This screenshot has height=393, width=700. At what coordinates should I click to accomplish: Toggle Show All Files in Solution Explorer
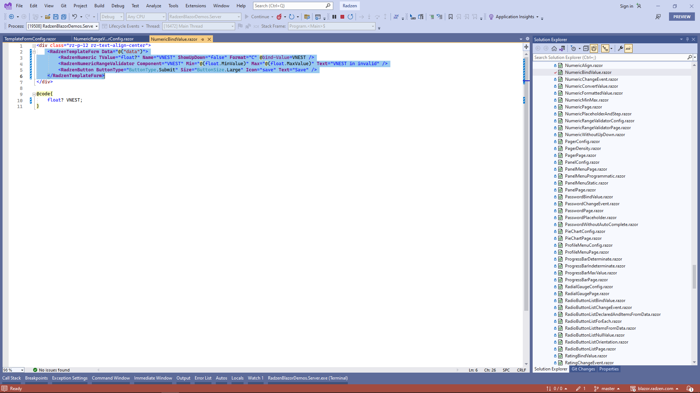[x=594, y=48]
